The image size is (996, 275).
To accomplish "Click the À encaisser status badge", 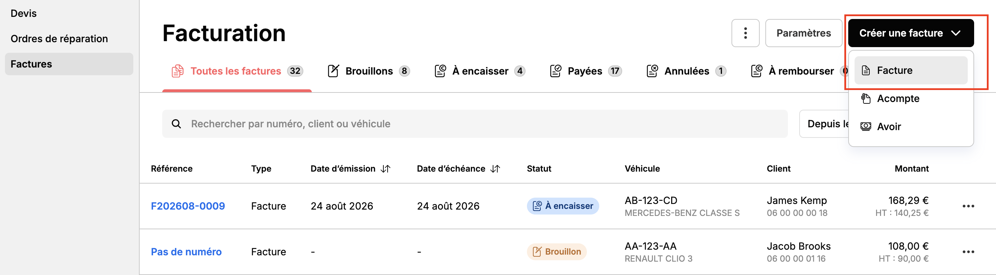I will (563, 206).
